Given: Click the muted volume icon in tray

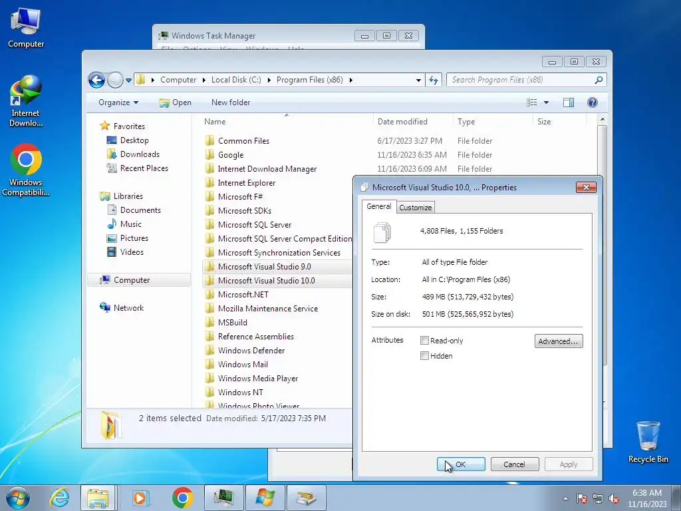Looking at the screenshot, I should click(614, 499).
